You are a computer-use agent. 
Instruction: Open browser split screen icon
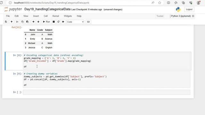(x=168, y=3)
